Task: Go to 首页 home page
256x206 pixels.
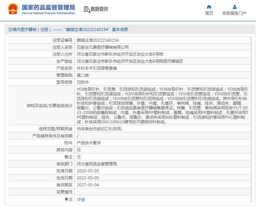Action: (209, 13)
